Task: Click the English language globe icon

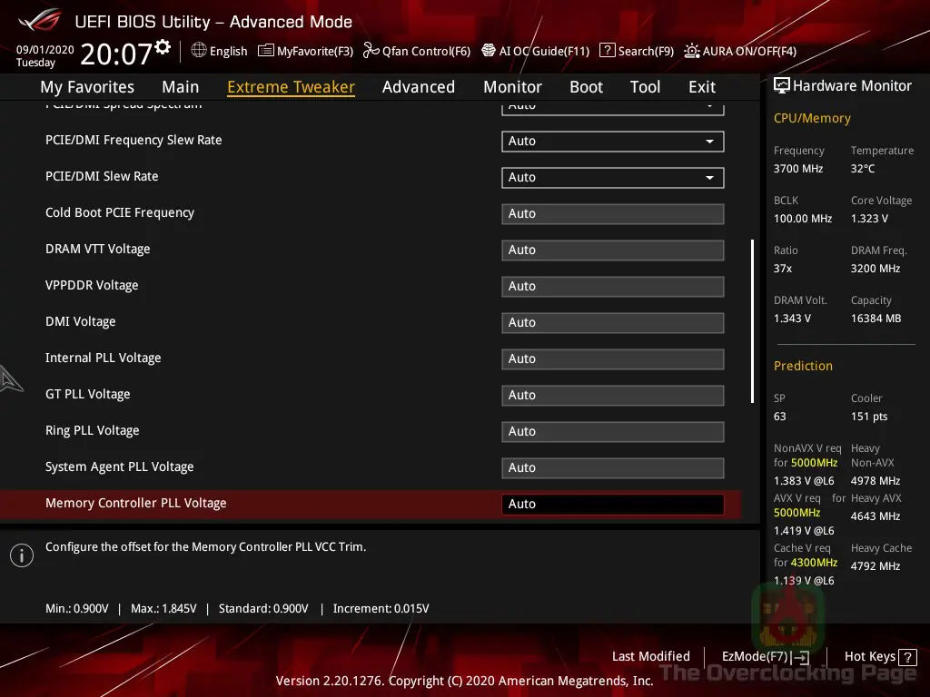Action: pos(198,52)
